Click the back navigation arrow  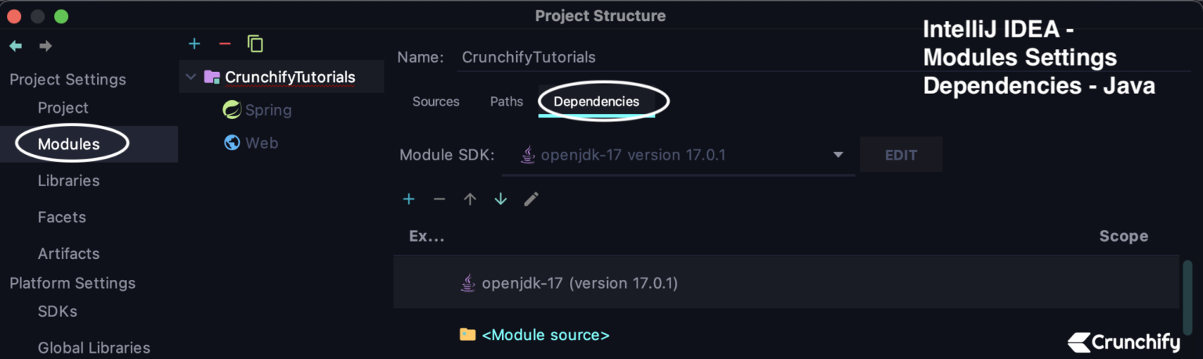pyautogui.click(x=16, y=46)
